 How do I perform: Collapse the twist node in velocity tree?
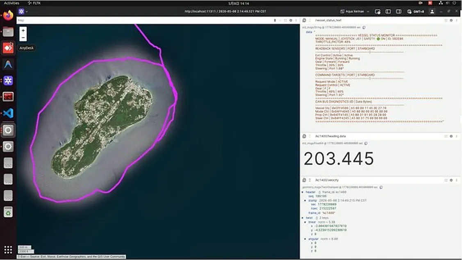(303, 218)
